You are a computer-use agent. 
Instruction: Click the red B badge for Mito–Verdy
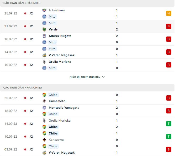pos(168,26)
